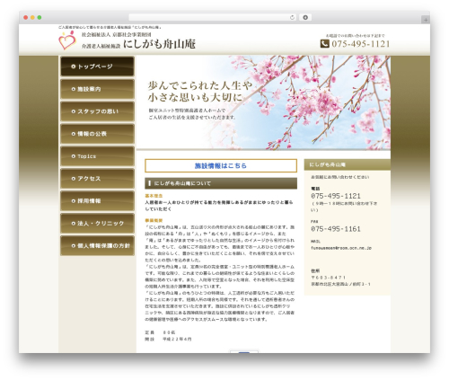The width and height of the screenshot is (449, 380).
Task: Click the round icon right of address bar
Action: tap(305, 17)
